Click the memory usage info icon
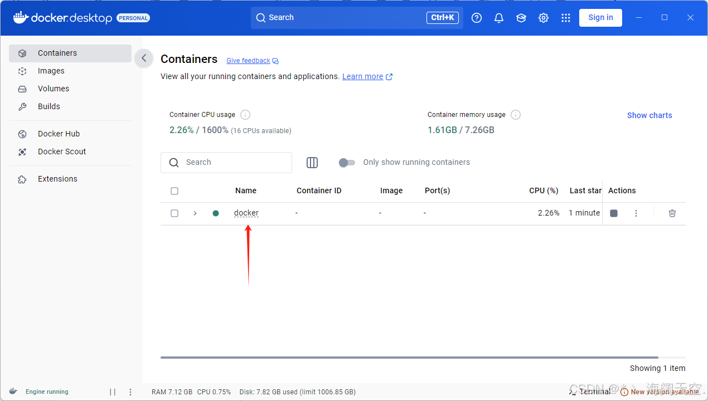Image resolution: width=708 pixels, height=401 pixels. point(516,115)
